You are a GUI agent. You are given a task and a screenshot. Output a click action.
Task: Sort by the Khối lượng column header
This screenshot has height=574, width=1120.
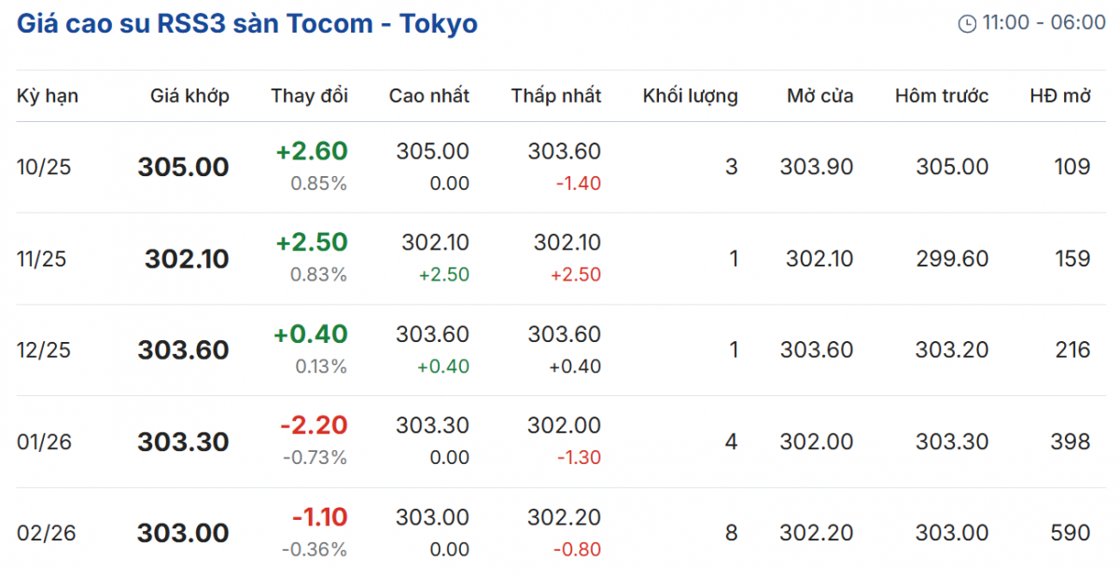coord(690,96)
